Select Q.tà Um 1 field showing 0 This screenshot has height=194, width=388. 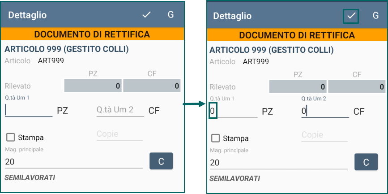click(233, 111)
